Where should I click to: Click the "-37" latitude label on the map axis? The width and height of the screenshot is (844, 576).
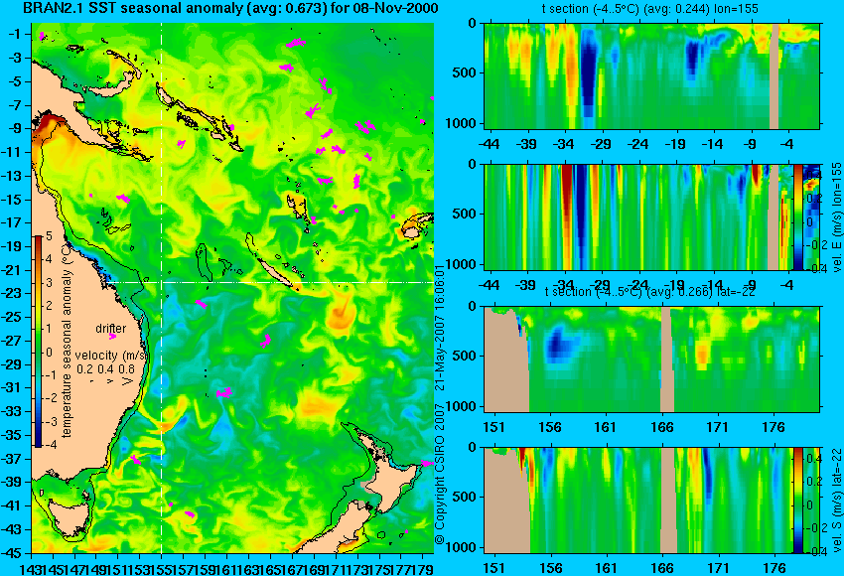(12, 460)
